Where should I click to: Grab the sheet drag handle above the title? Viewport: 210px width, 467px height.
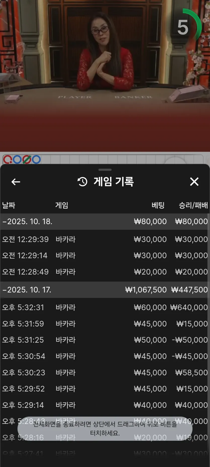[105, 170]
